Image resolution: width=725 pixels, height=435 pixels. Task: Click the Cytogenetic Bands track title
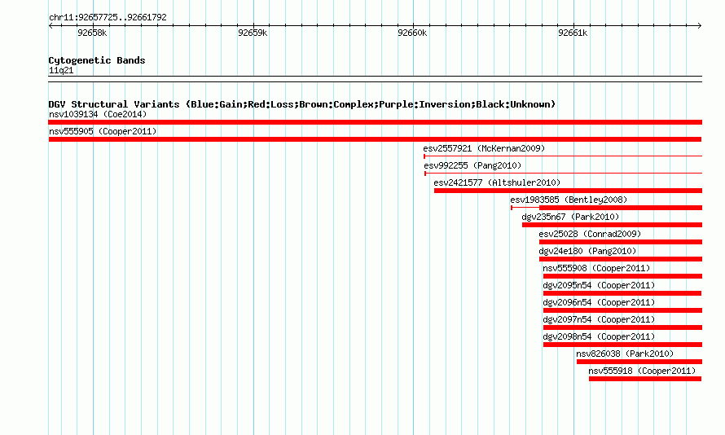click(x=97, y=60)
